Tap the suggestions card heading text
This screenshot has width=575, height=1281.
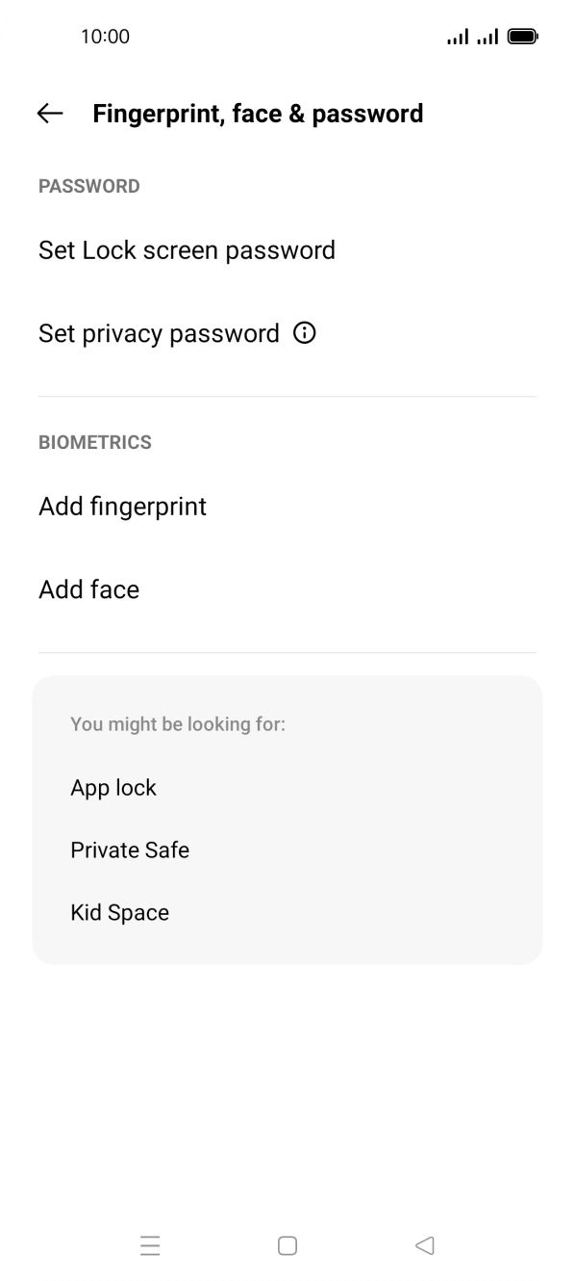coord(177,724)
